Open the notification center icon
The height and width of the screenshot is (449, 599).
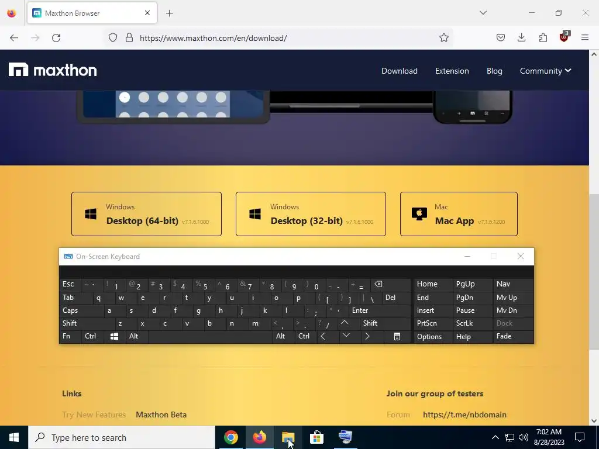580,437
